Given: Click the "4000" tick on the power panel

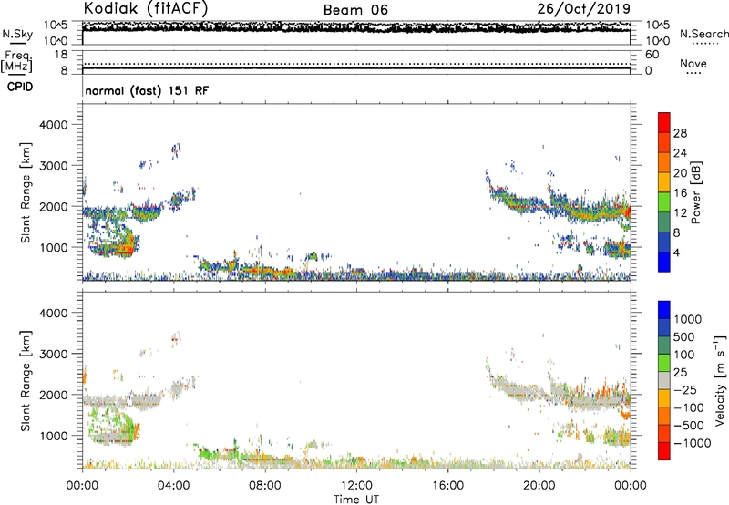Looking at the screenshot, I should [54, 125].
